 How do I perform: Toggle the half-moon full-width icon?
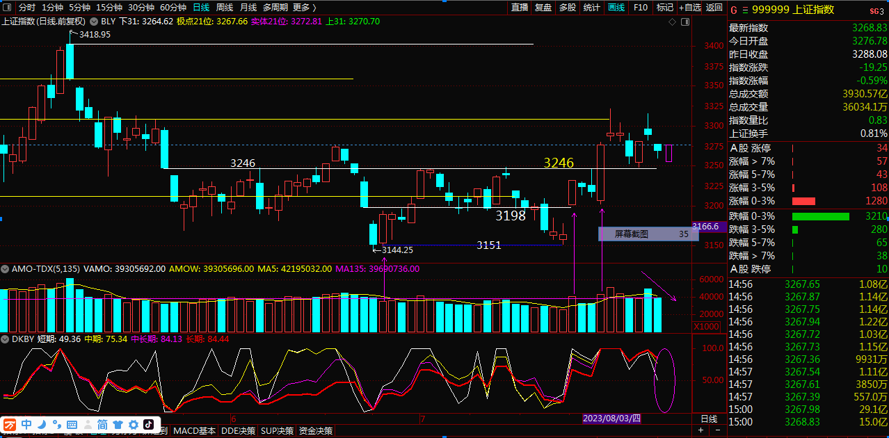42,424
